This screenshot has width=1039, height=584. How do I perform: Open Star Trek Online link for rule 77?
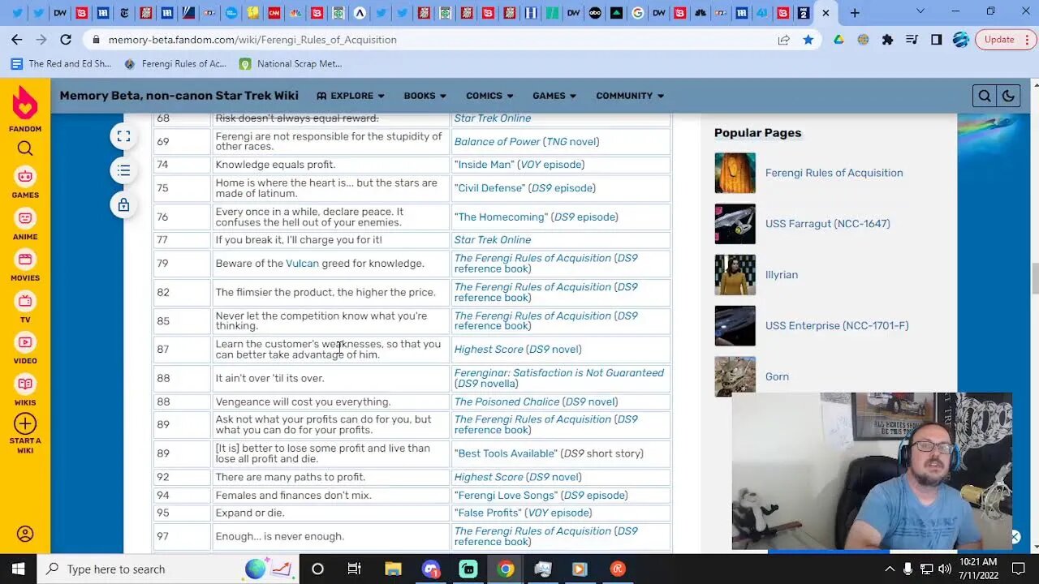click(493, 240)
